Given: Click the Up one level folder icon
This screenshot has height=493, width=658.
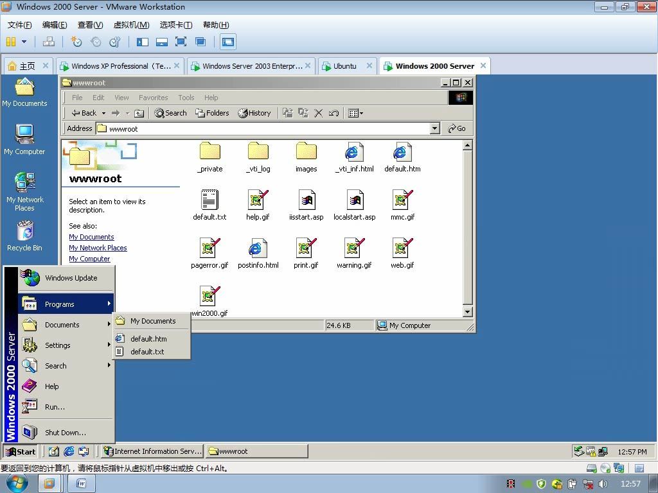Looking at the screenshot, I should (139, 113).
